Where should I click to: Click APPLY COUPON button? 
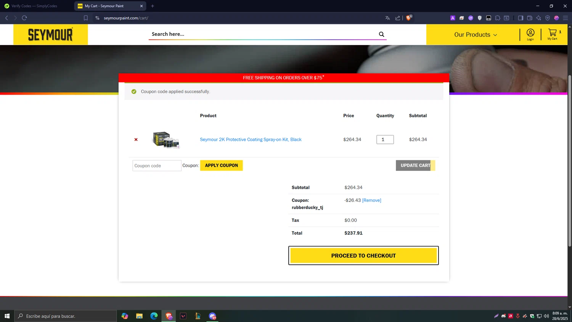221,165
